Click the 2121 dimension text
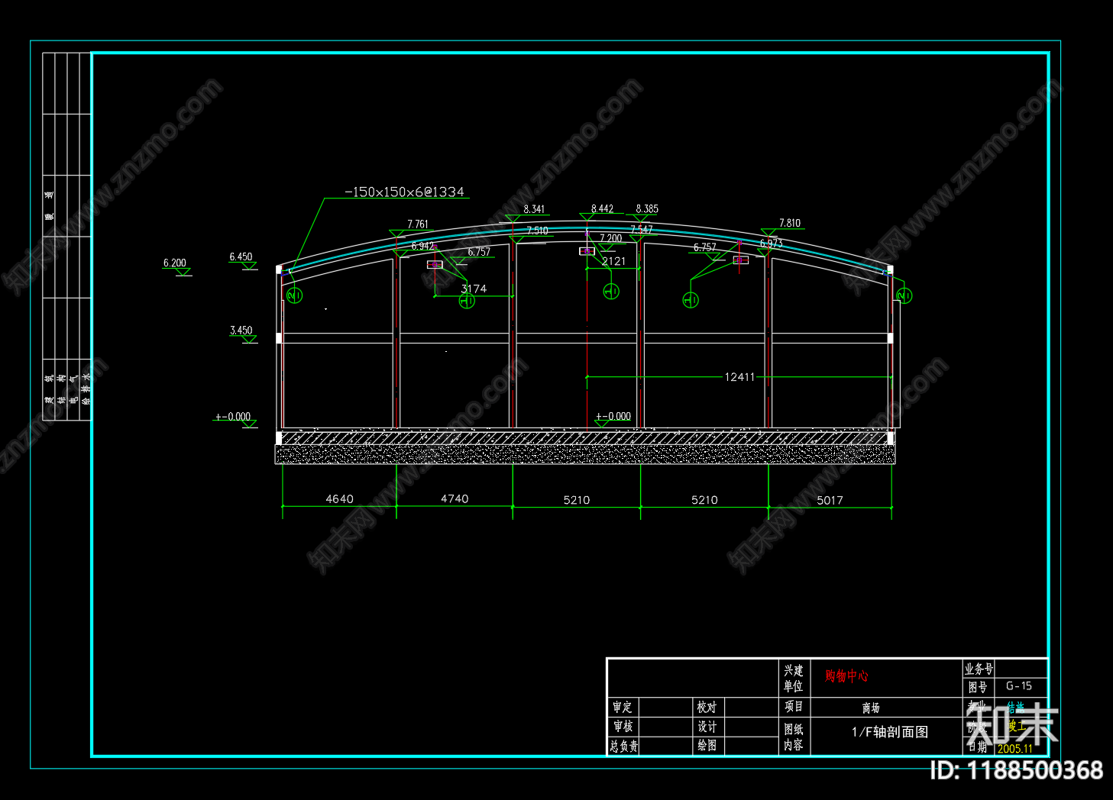Viewport: 1113px width, 800px height. click(x=614, y=261)
